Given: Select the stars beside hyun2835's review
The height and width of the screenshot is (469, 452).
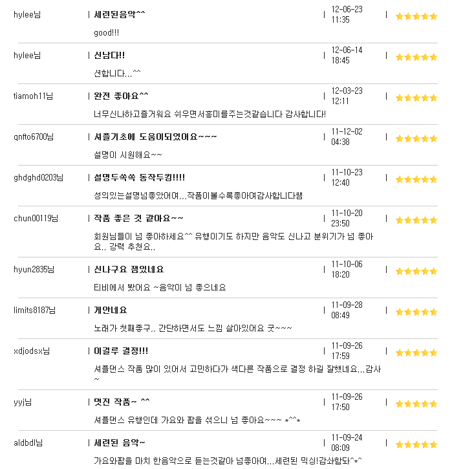Looking at the screenshot, I should click(416, 271).
